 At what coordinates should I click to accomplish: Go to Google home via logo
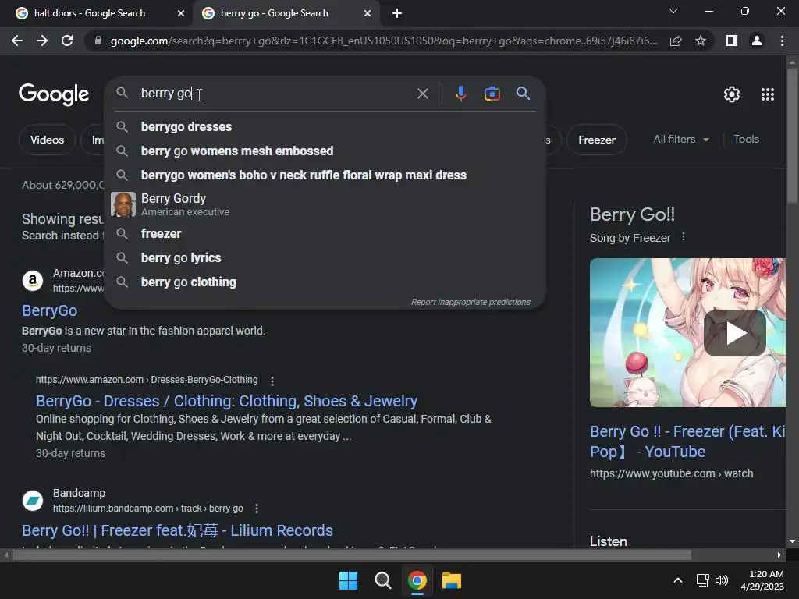coord(54,94)
